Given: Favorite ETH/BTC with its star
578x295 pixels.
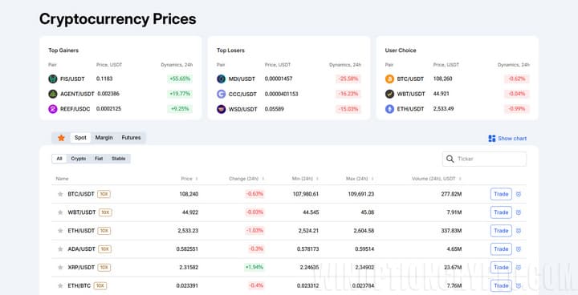Looking at the screenshot, I should click(x=60, y=286).
